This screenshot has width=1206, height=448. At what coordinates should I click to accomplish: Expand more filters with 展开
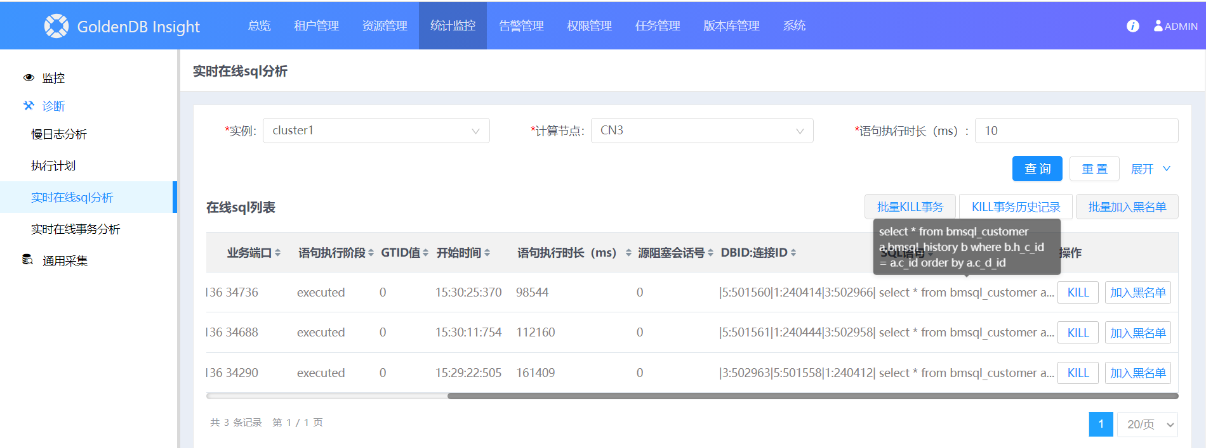[x=1151, y=169]
